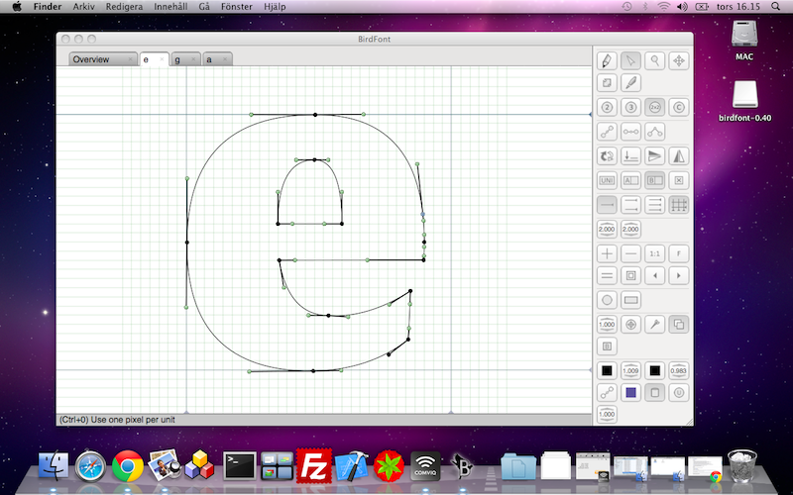Viewport: 793px width, 495px height.
Task: Choose the circle shape tool
Action: pyautogui.click(x=607, y=299)
